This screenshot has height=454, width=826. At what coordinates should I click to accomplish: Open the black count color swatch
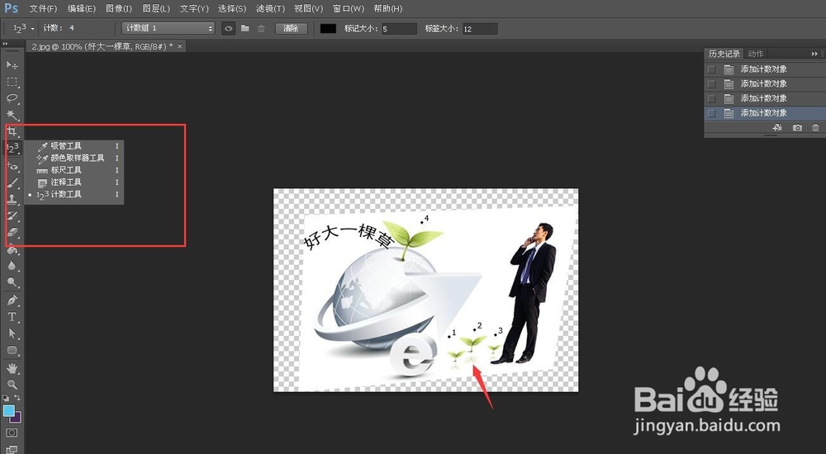328,28
